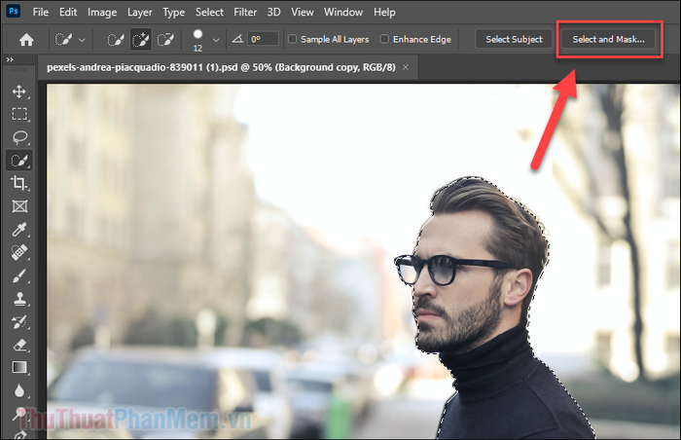
Task: Open the Window menu
Action: [x=343, y=13]
